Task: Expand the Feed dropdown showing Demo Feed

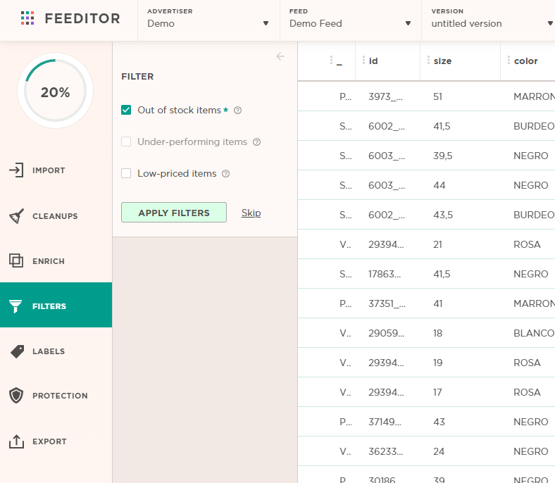Action: click(x=351, y=20)
